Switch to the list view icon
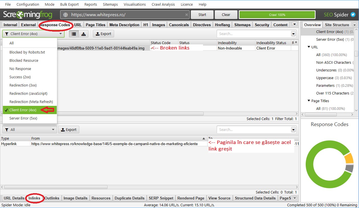 (74, 34)
